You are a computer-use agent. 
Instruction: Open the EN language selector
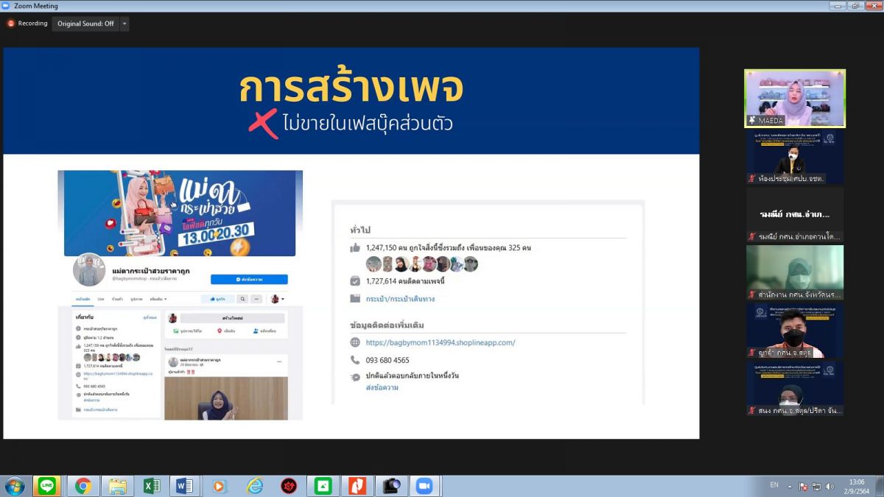pyautogui.click(x=773, y=485)
